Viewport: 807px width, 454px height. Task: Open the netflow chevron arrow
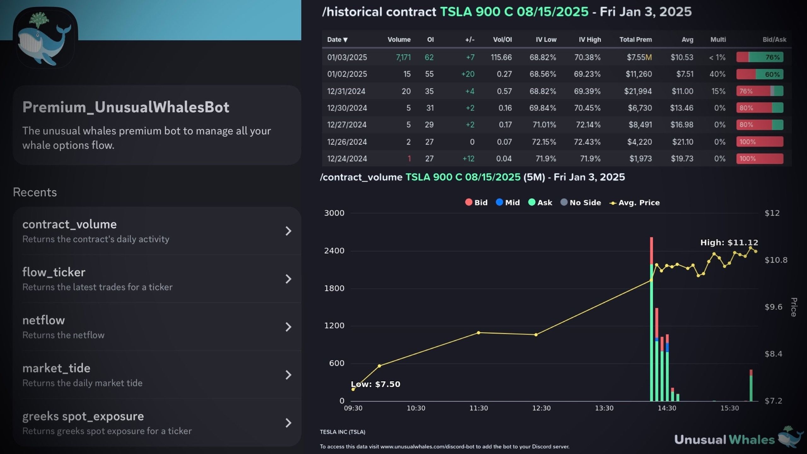coord(288,327)
